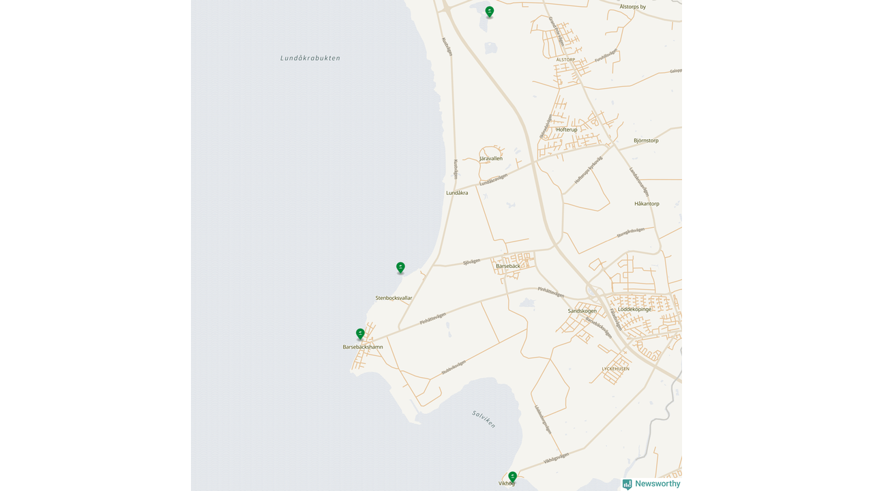The height and width of the screenshot is (491, 873).
Task: Click the Barsebäck village label
Action: pyautogui.click(x=508, y=266)
